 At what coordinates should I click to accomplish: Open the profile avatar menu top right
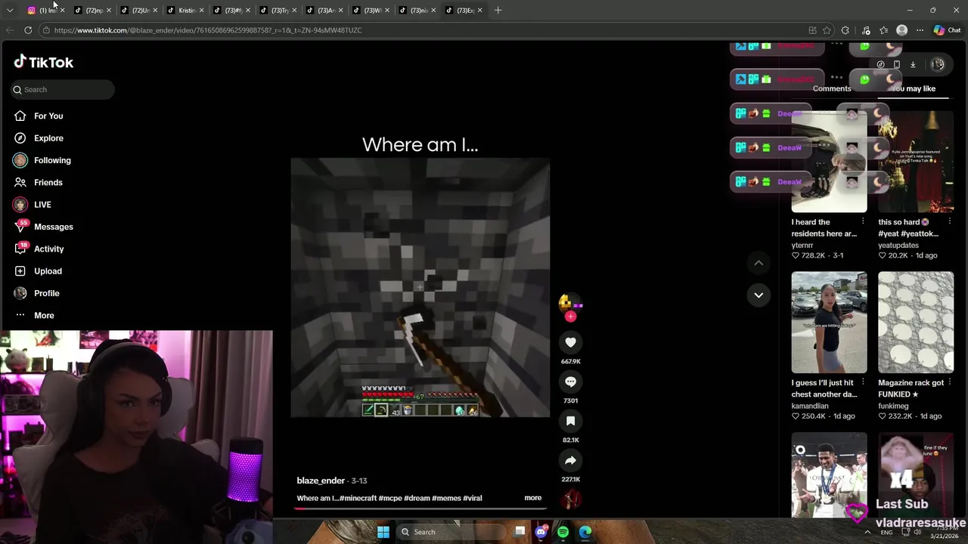pyautogui.click(x=938, y=64)
